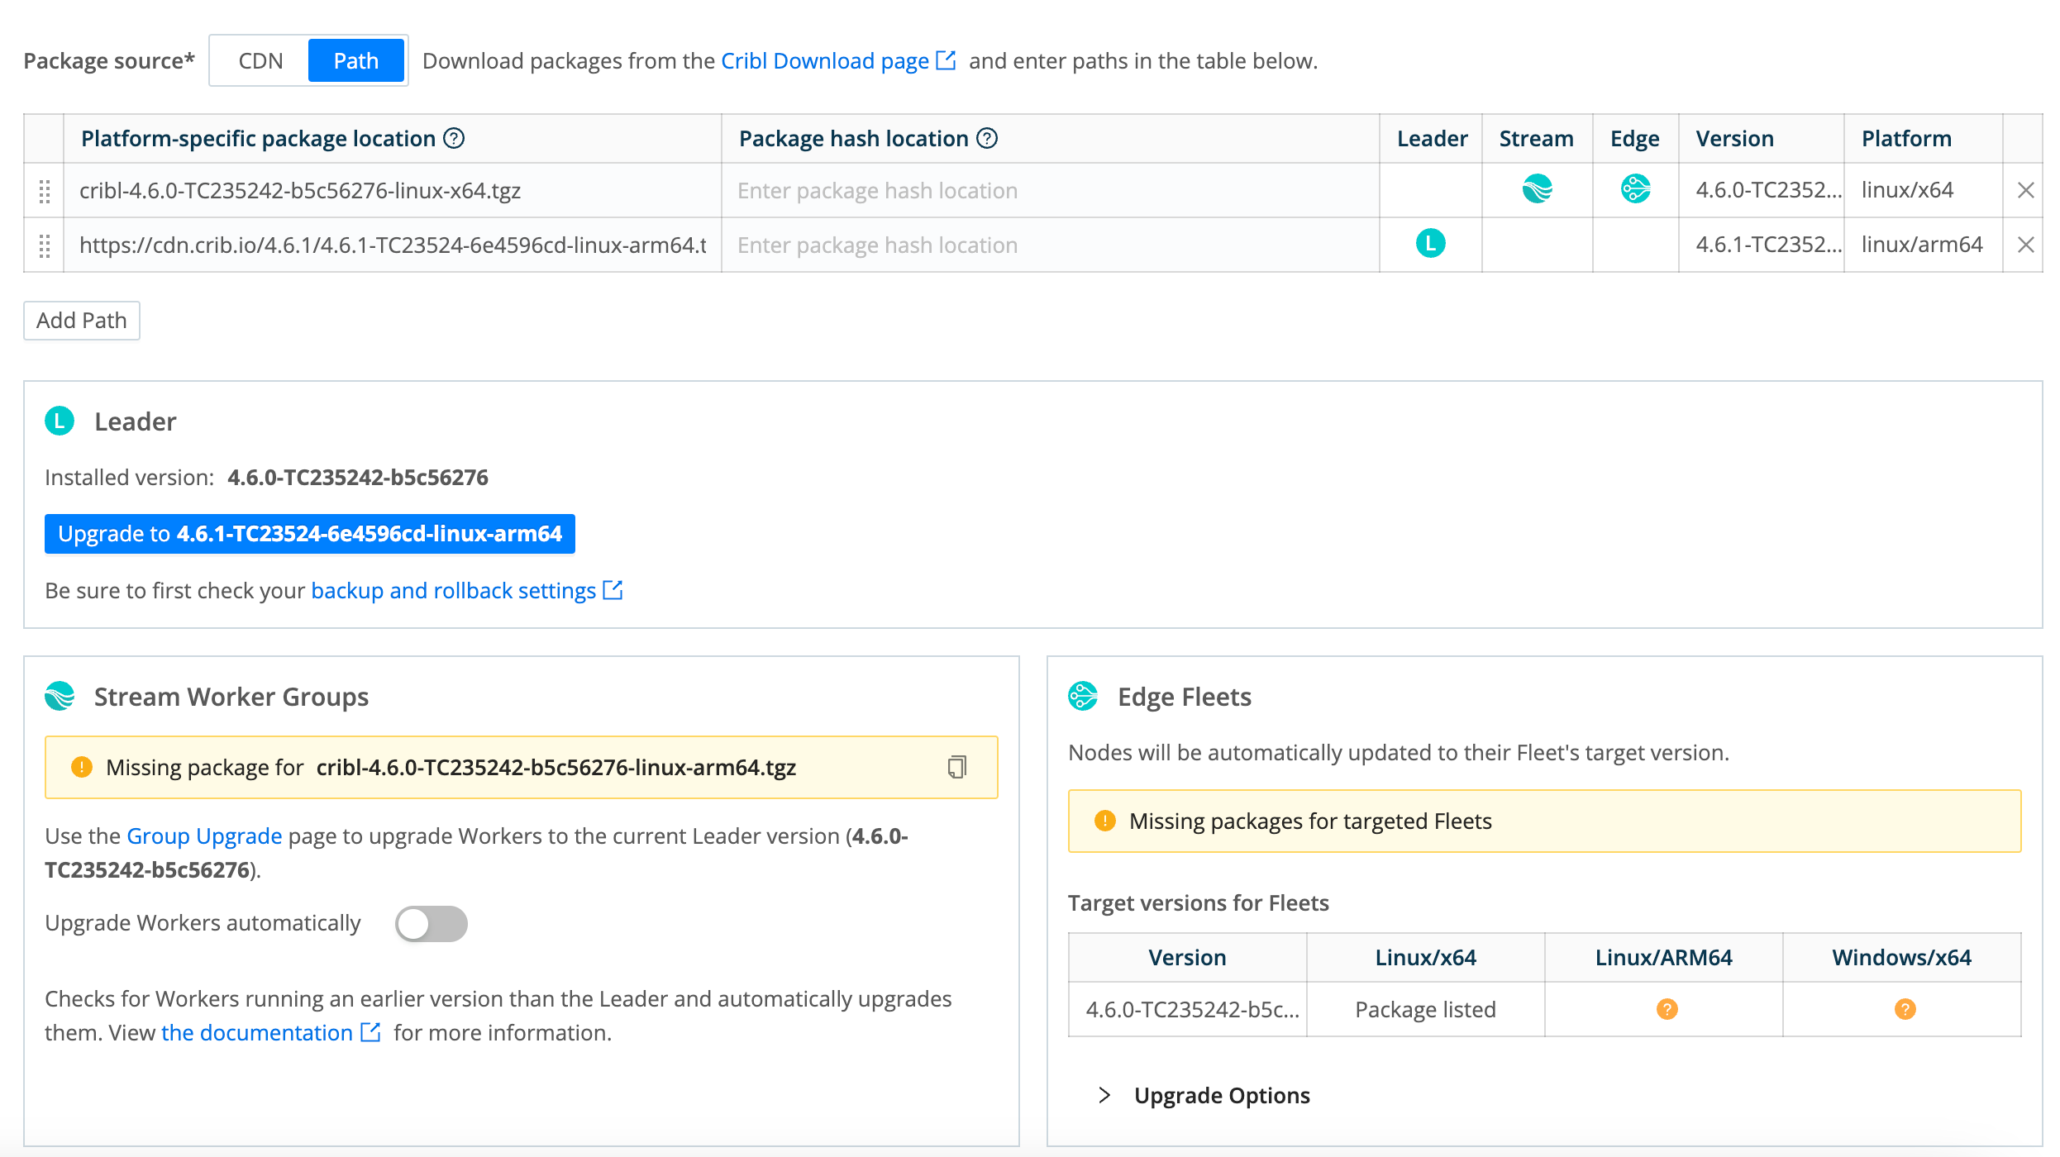Select CDN as package source
This screenshot has height=1157, width=2060.
[260, 61]
